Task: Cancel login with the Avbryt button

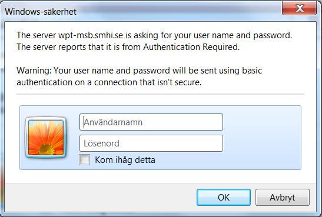Action: pyautogui.click(x=283, y=198)
